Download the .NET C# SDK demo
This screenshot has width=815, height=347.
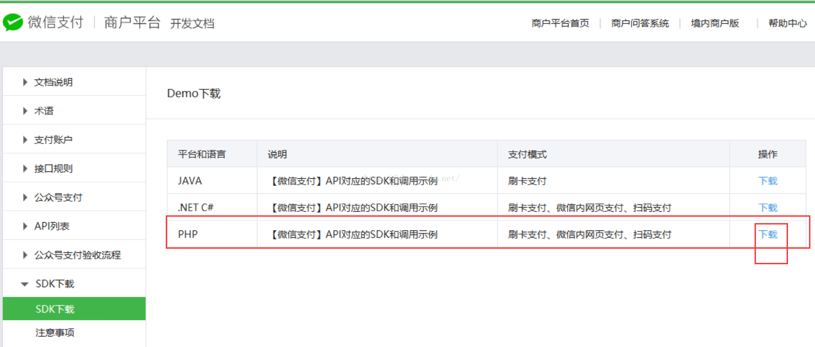[x=768, y=208]
